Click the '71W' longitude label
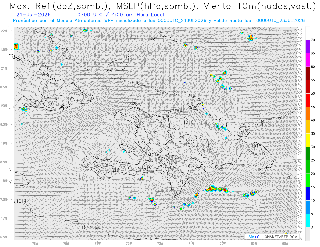The width and height of the screenshot is (320, 247). [191, 243]
